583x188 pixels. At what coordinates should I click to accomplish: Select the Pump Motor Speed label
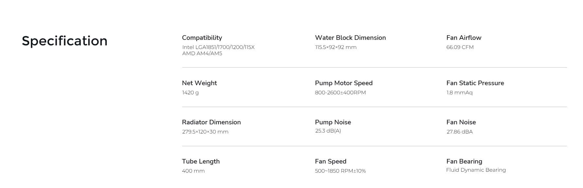(344, 83)
